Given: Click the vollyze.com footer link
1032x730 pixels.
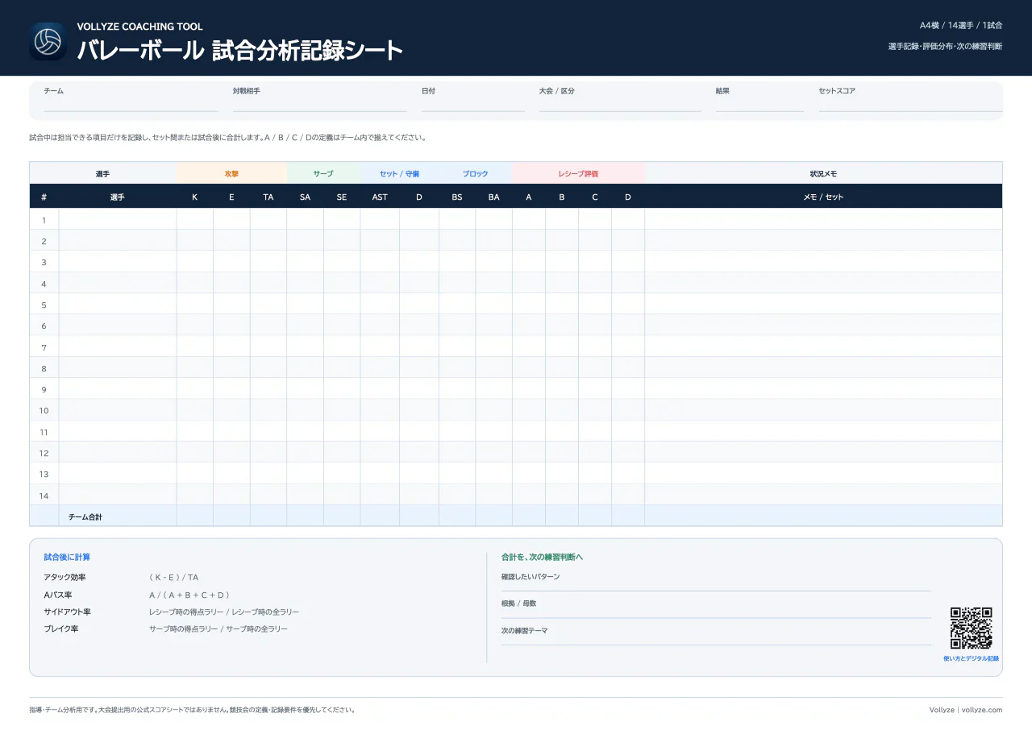Looking at the screenshot, I should click(x=982, y=710).
